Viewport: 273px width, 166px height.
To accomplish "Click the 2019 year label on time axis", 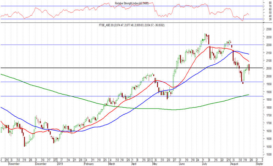I will click(x=60, y=164).
